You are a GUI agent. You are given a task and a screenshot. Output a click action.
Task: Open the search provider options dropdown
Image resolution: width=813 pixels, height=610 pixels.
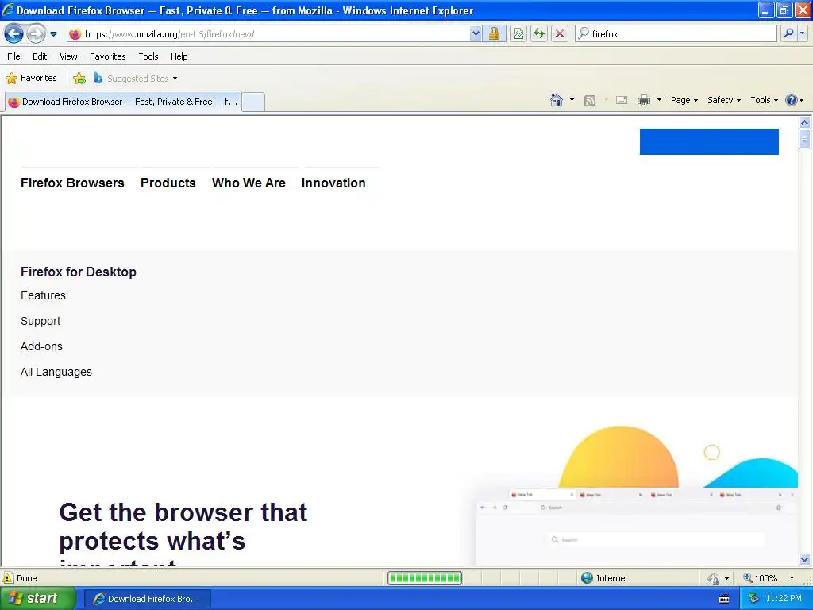click(802, 33)
